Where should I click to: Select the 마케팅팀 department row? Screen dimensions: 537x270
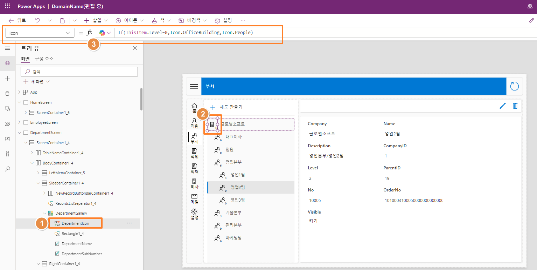pos(251,238)
